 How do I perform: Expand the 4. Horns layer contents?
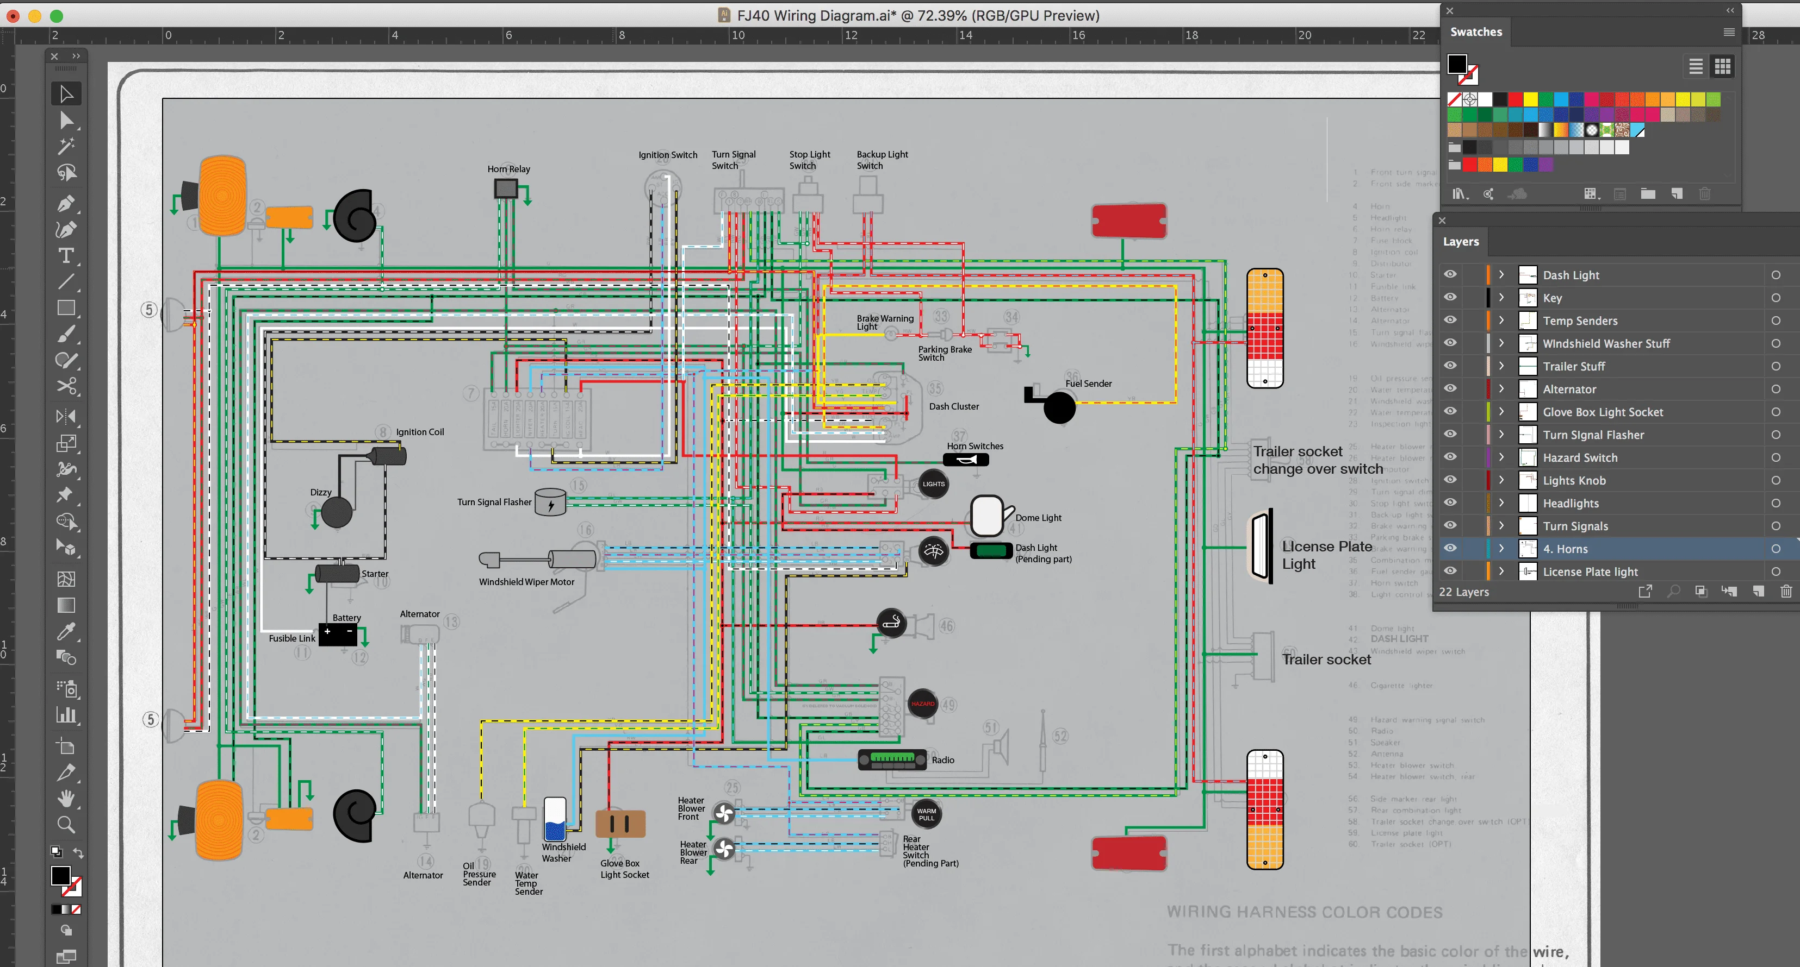click(1501, 549)
